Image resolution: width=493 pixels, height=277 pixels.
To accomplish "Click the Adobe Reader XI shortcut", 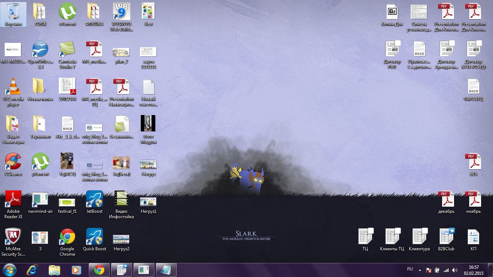I will tap(13, 205).
